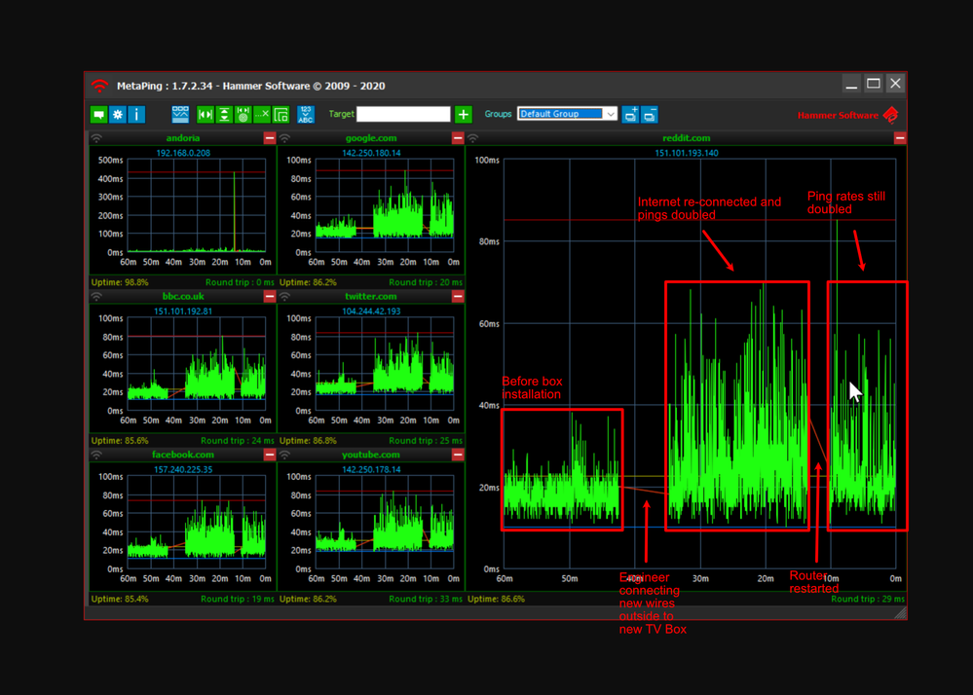Click the "Uptime: 98.8%" status text

point(120,282)
